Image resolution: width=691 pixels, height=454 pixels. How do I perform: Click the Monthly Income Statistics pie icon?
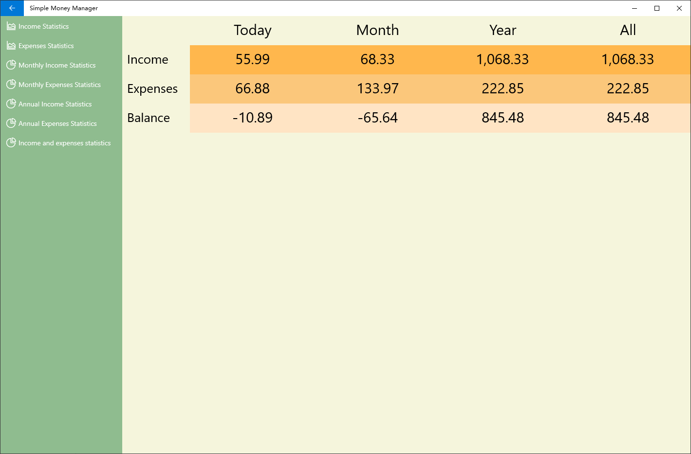tap(11, 65)
